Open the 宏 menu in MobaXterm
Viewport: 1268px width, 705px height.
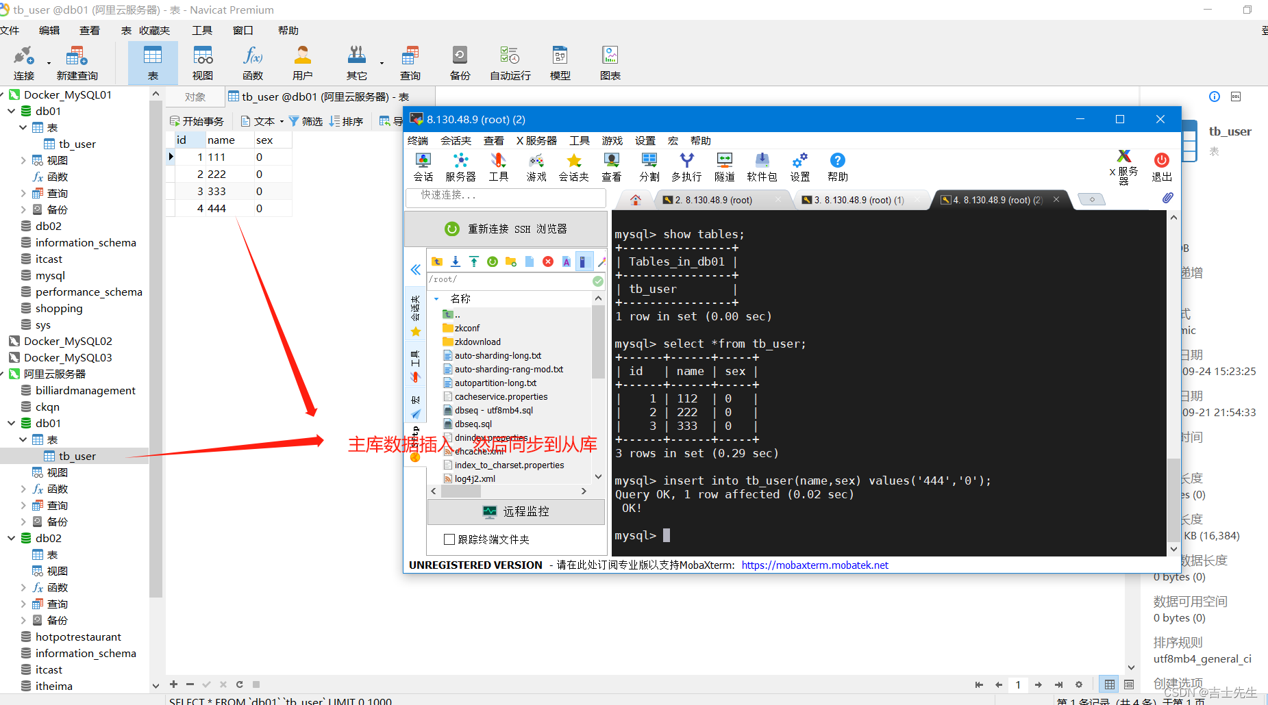point(673,140)
